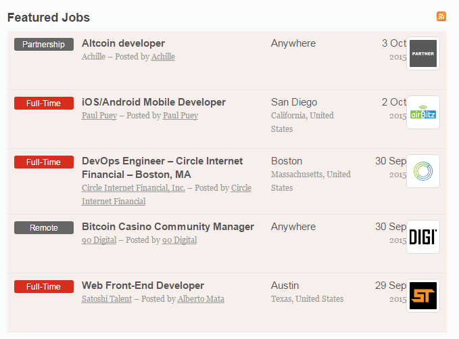This screenshot has height=339, width=459.
Task: Click the 'Austin' location text
Action: (285, 286)
